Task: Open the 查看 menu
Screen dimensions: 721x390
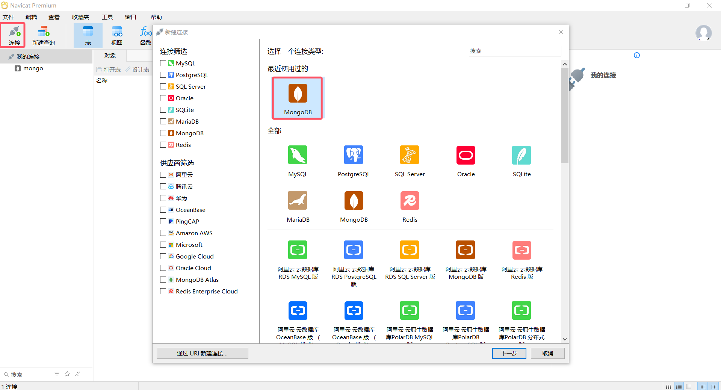Action: (54, 17)
